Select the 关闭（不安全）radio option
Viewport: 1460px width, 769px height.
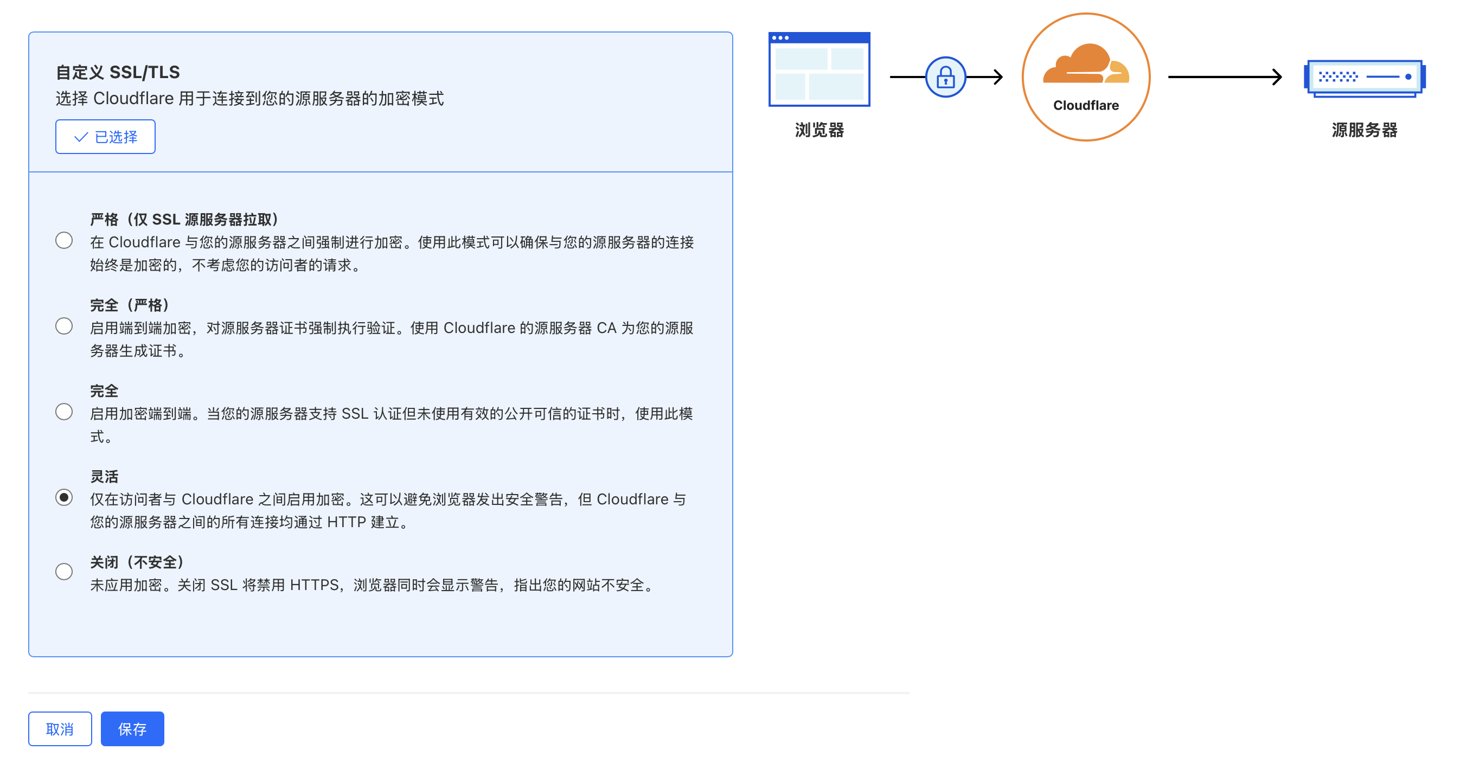(x=64, y=572)
